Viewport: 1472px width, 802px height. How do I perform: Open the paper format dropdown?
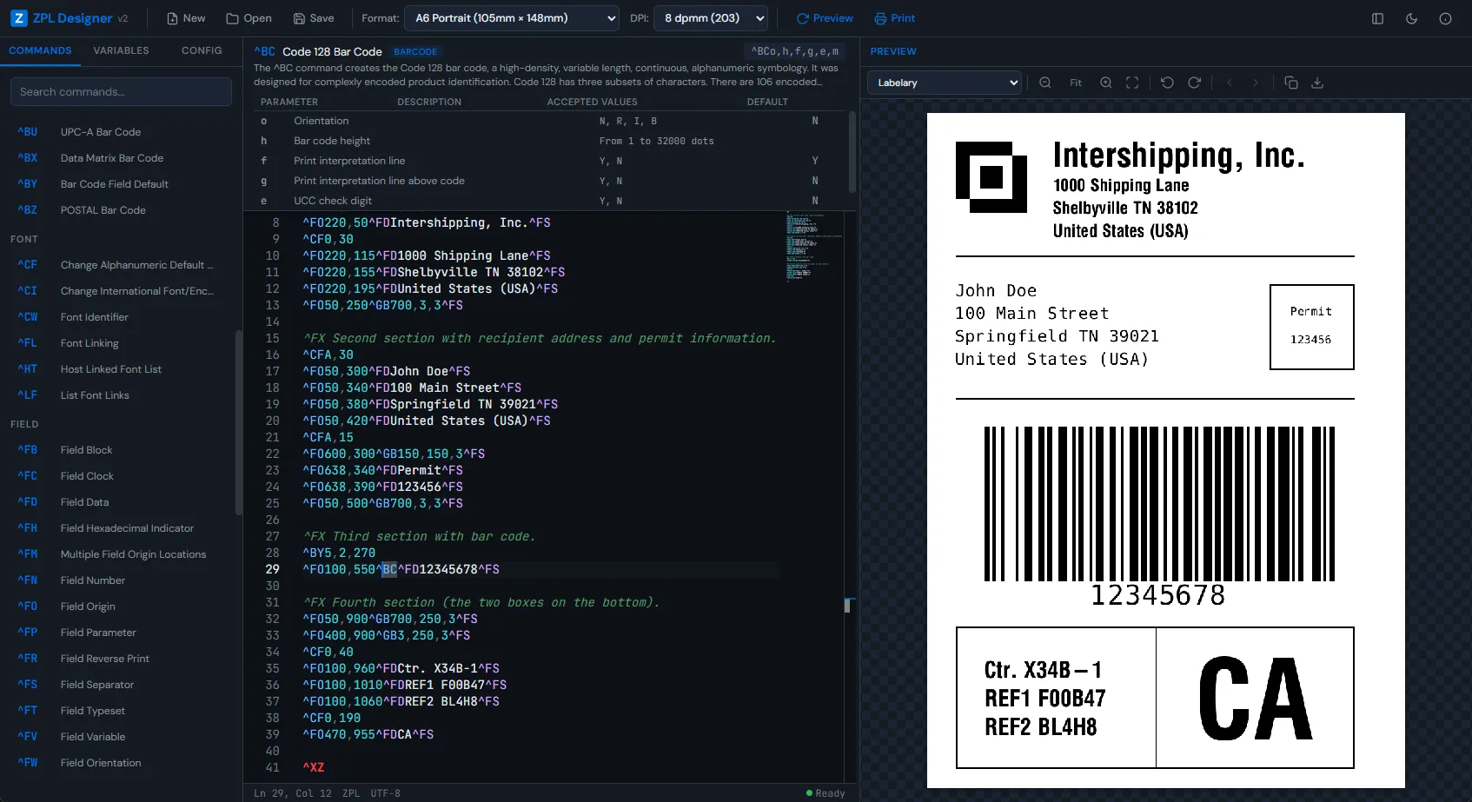pyautogui.click(x=512, y=18)
